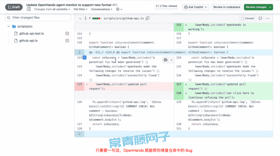This screenshot has width=280, height=156.
Task: Click line number 114 on the left
Action: point(80,33)
